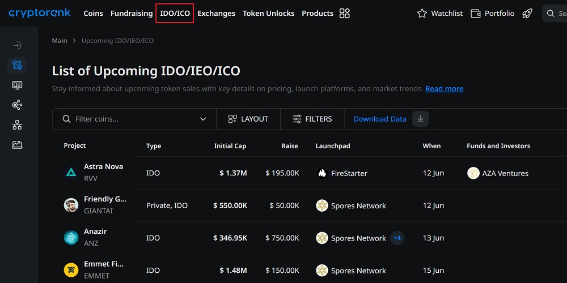Expand the left sidebar using the arrow icon
The image size is (567, 283).
tap(17, 45)
